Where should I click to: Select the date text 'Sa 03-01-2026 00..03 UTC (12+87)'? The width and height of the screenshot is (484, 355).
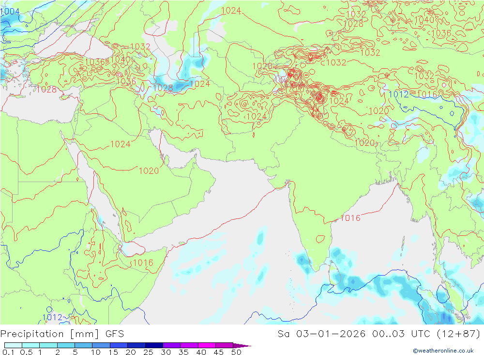pyautogui.click(x=379, y=334)
